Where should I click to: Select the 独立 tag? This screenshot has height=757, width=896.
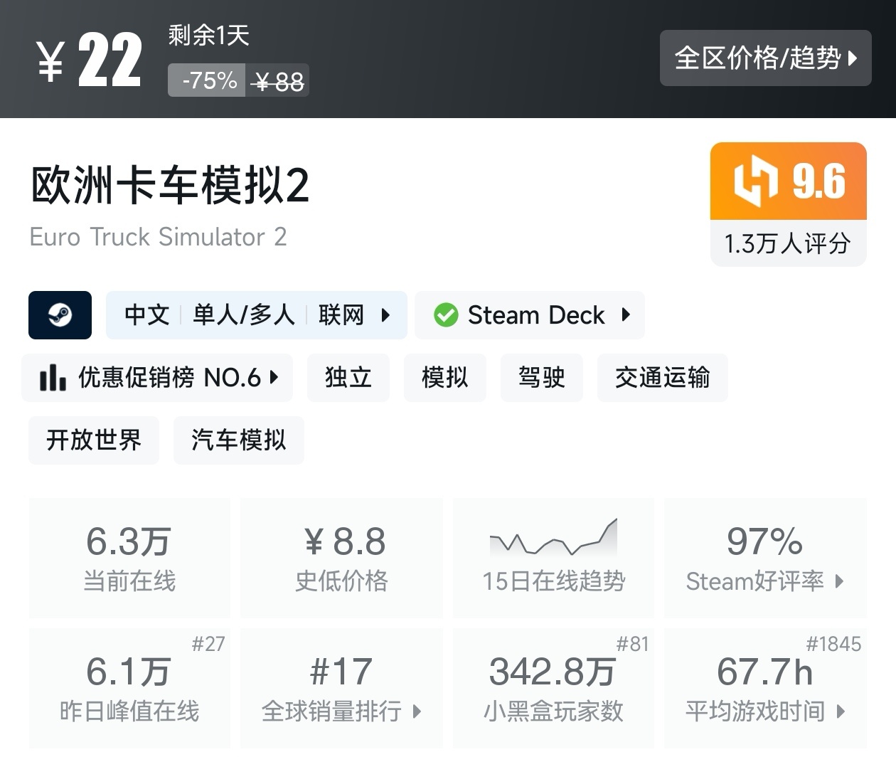coord(348,377)
